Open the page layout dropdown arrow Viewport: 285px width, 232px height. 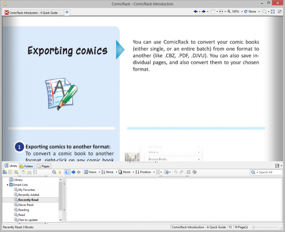[217, 12]
